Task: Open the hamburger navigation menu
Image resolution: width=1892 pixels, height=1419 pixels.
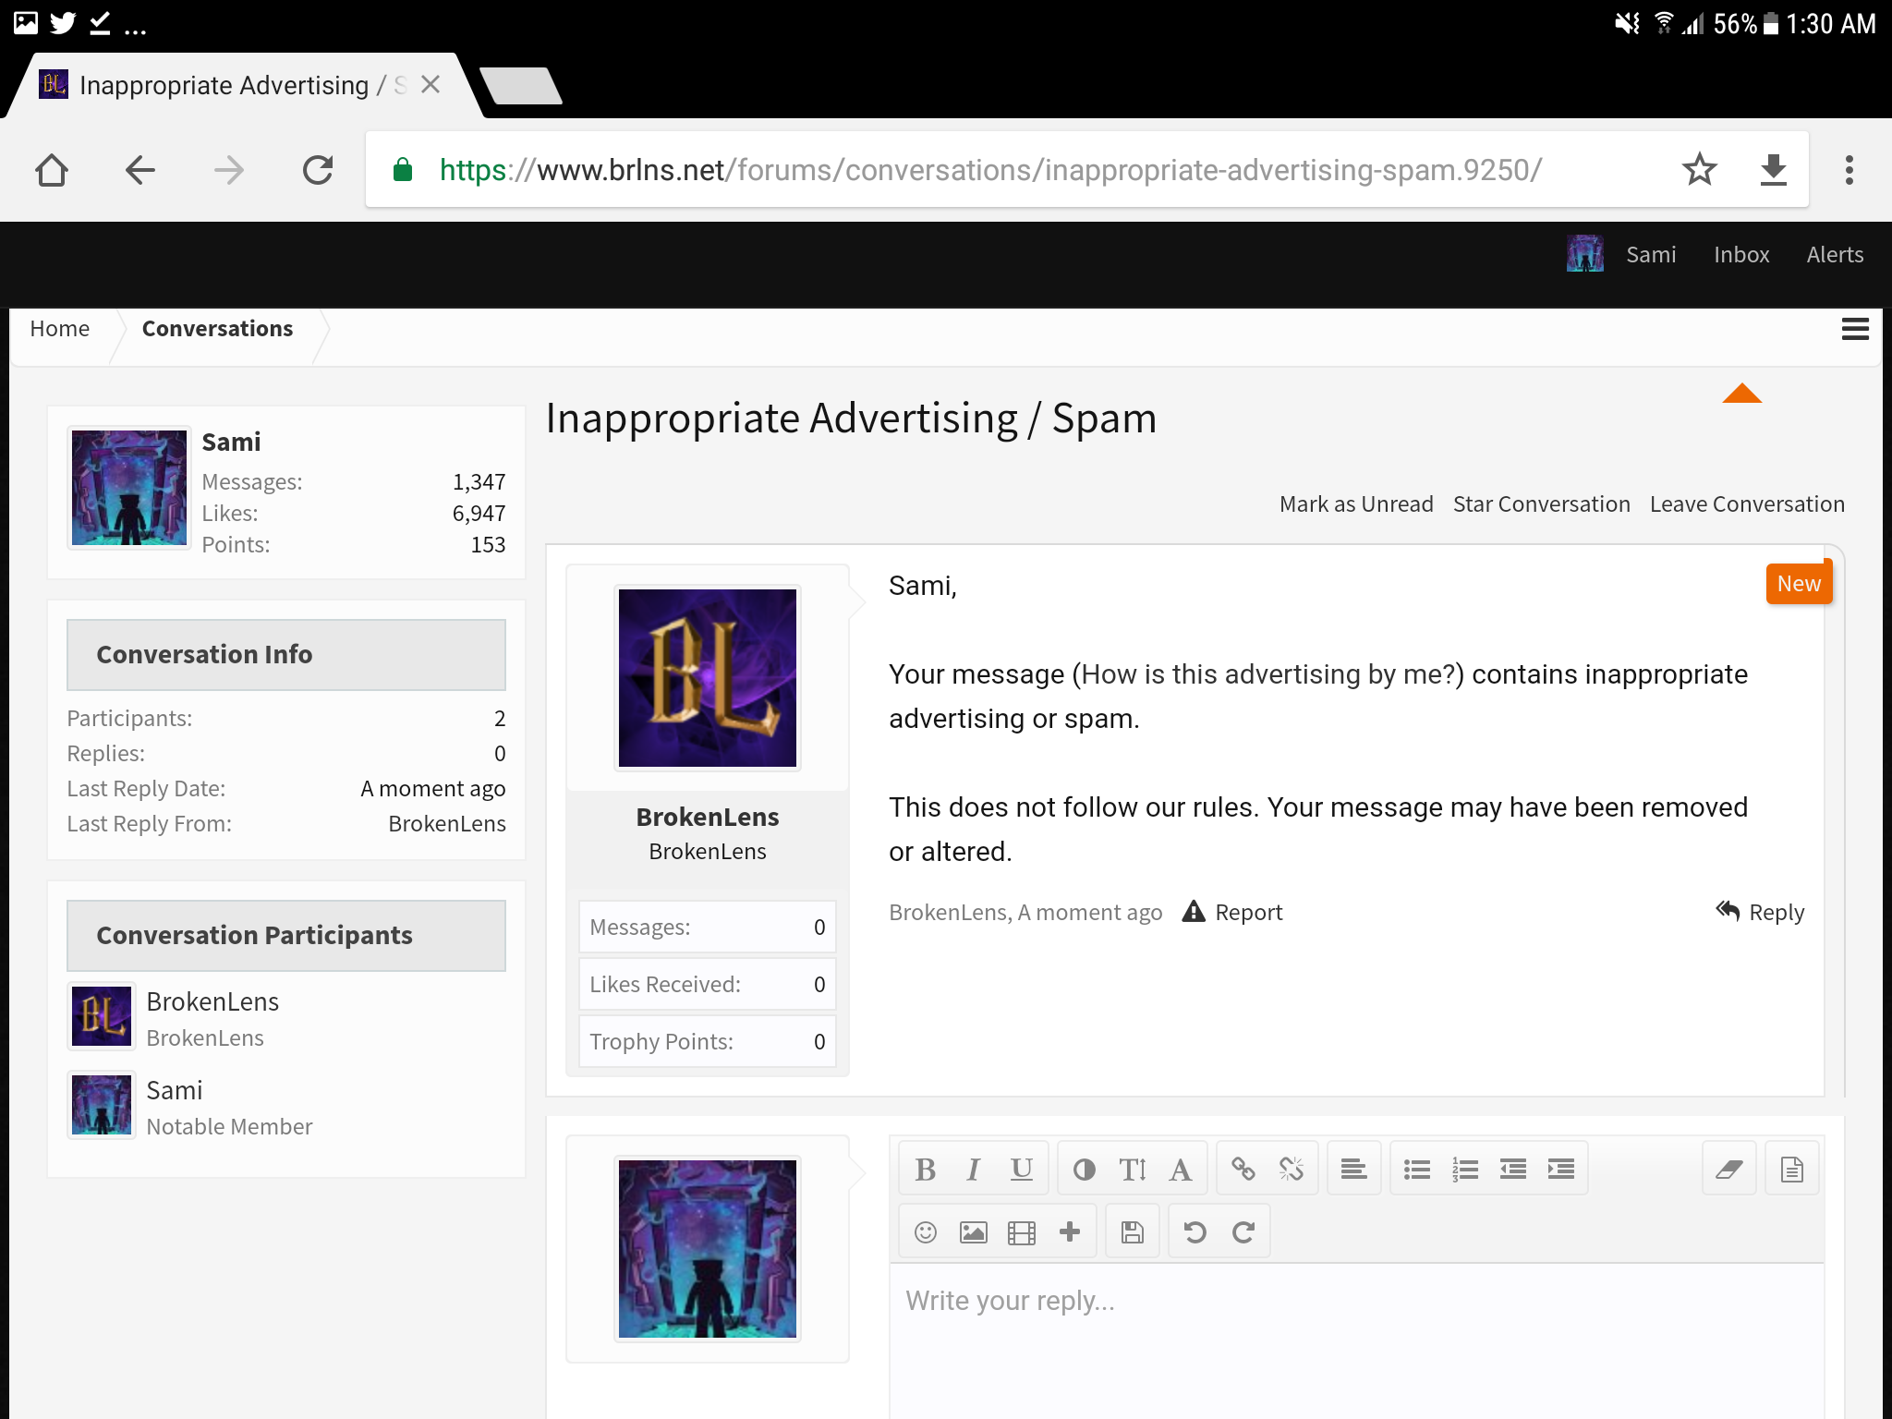Action: pyautogui.click(x=1855, y=329)
